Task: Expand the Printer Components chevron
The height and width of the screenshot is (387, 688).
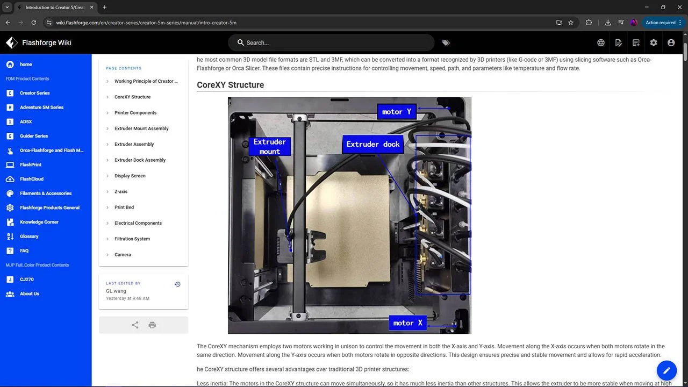Action: [107, 113]
